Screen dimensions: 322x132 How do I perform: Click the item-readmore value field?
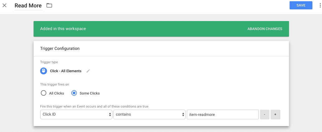coord(223,114)
